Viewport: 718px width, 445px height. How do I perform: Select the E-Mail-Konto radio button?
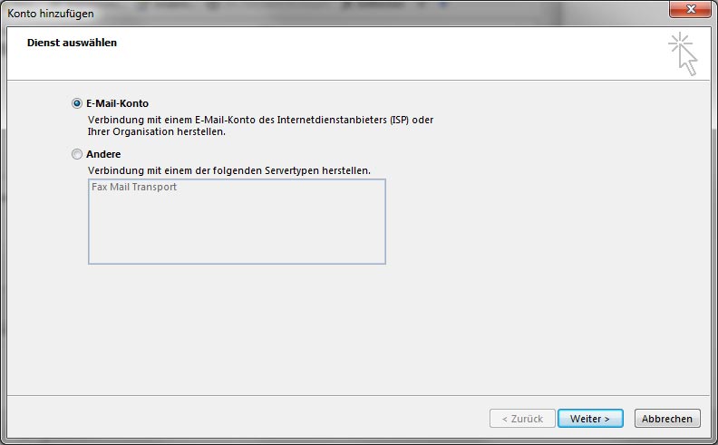76,103
